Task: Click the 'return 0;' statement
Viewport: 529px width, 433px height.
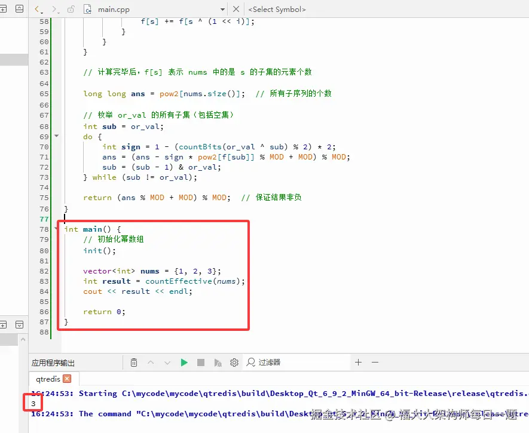Action: point(104,312)
